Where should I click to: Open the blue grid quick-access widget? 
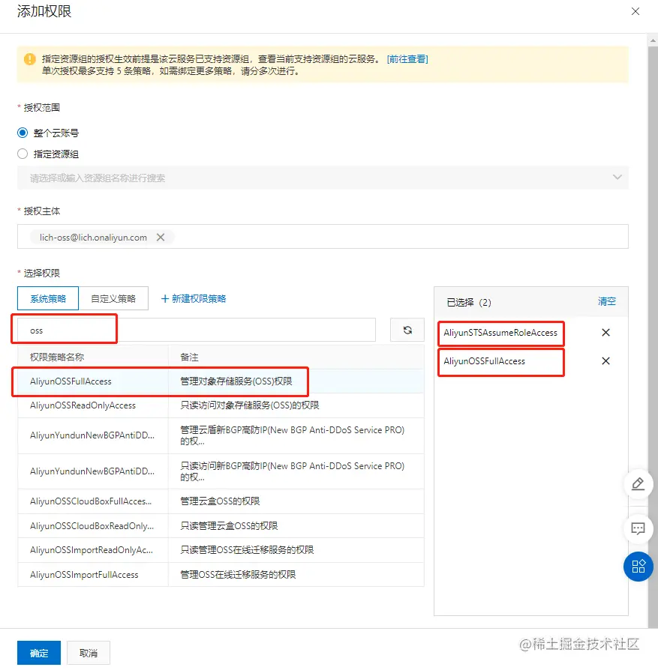638,567
